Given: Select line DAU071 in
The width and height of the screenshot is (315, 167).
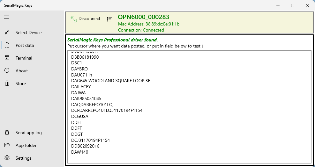Looking at the screenshot, I should click(82, 75).
